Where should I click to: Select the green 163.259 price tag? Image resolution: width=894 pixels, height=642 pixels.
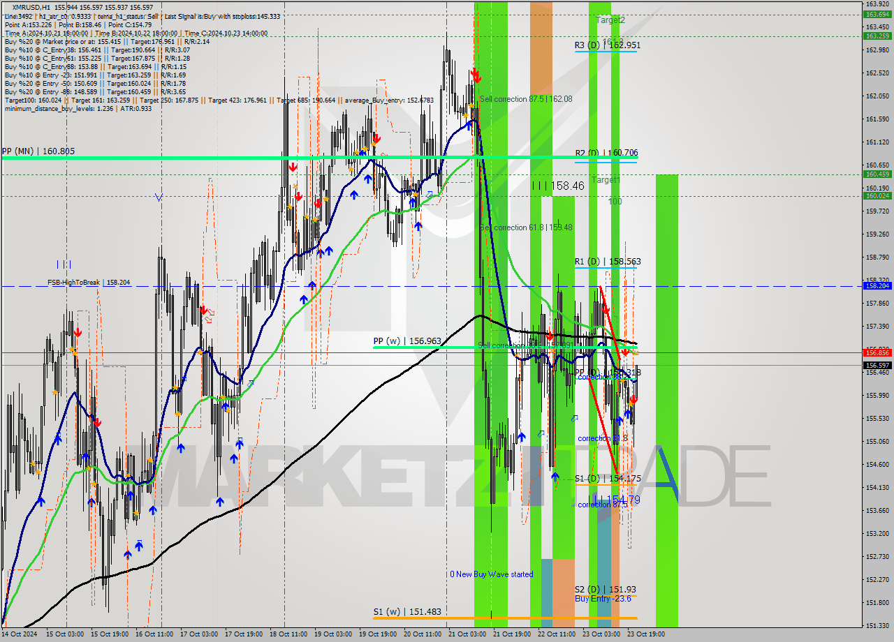pyautogui.click(x=877, y=36)
